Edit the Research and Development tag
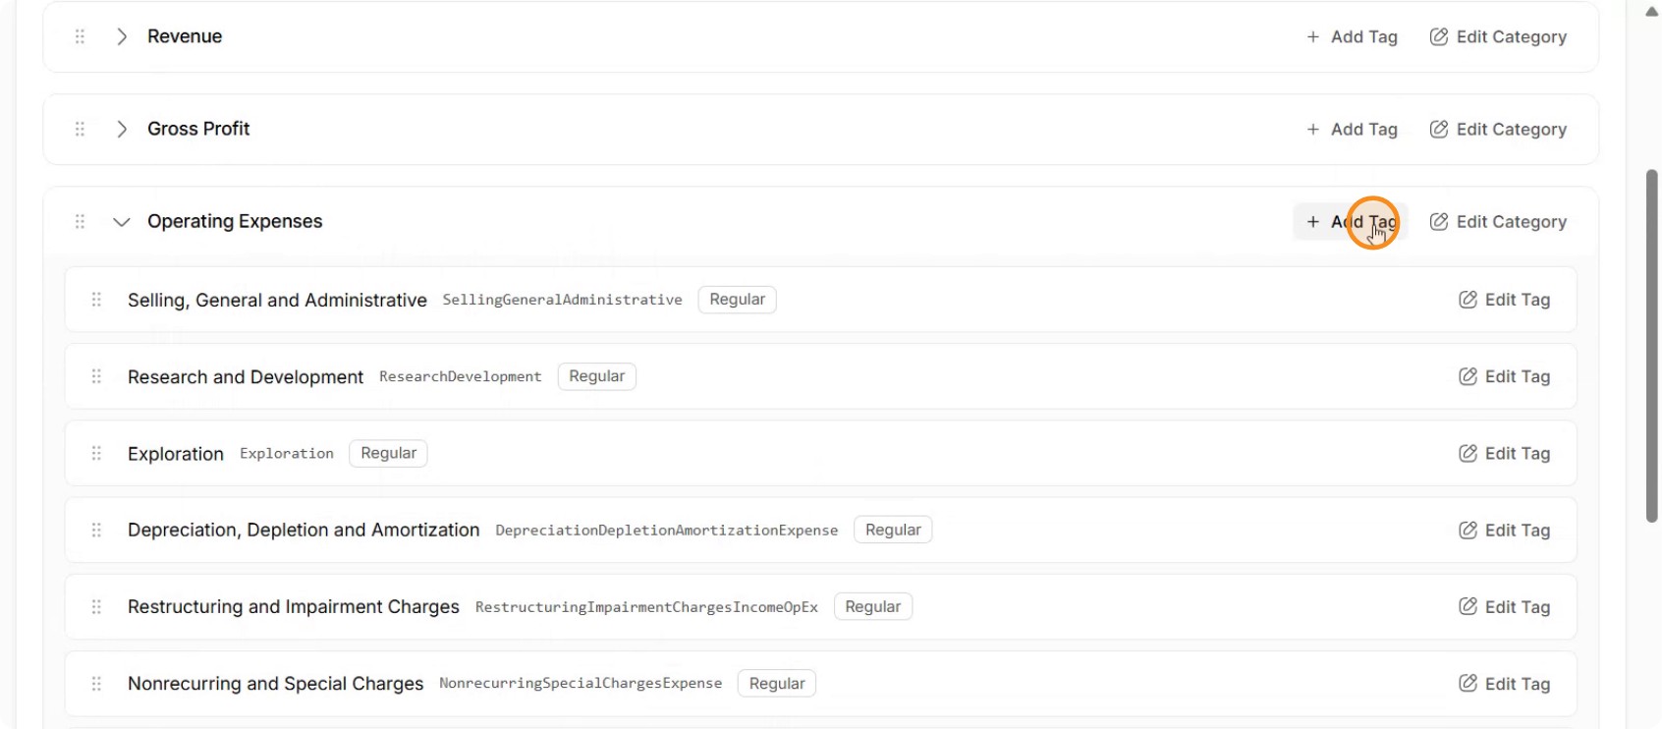 (x=1505, y=376)
